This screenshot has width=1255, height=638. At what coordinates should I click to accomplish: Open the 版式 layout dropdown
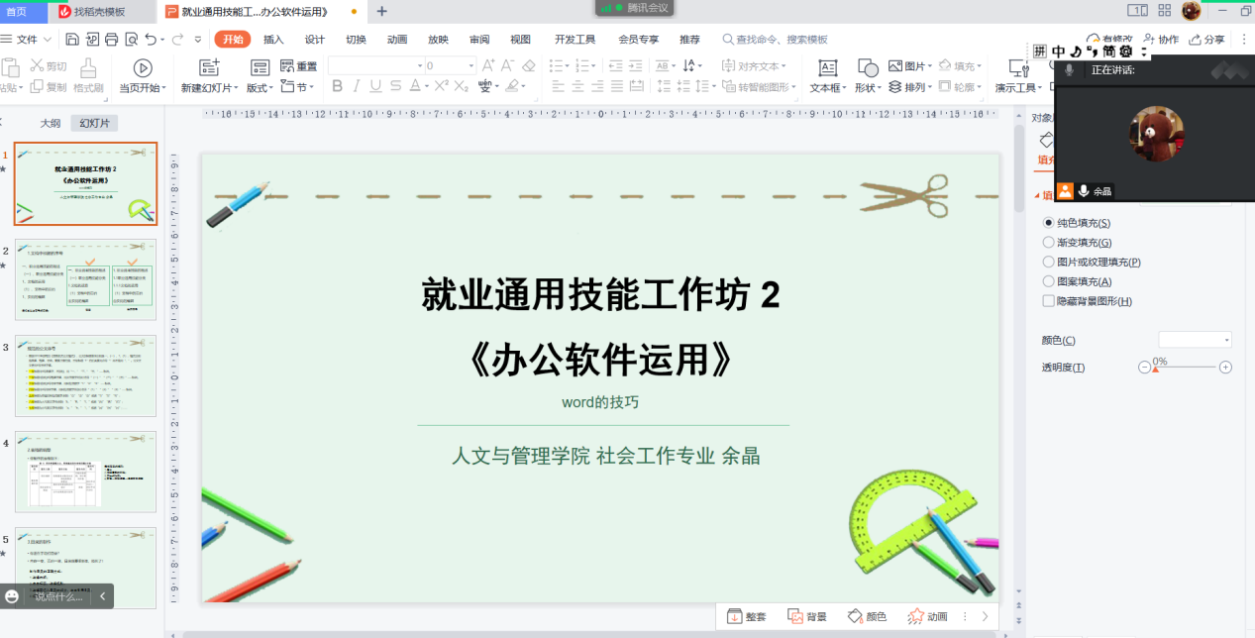tap(260, 87)
